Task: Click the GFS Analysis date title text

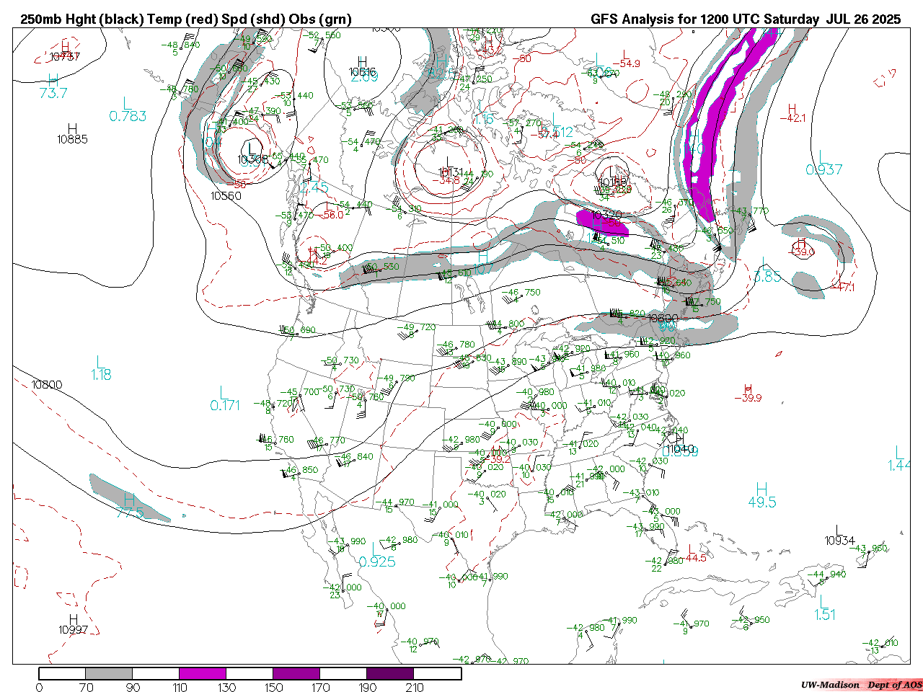Action: pos(745,19)
